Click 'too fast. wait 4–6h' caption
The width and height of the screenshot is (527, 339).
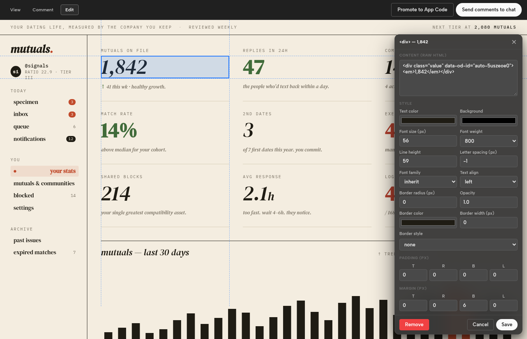click(x=277, y=213)
